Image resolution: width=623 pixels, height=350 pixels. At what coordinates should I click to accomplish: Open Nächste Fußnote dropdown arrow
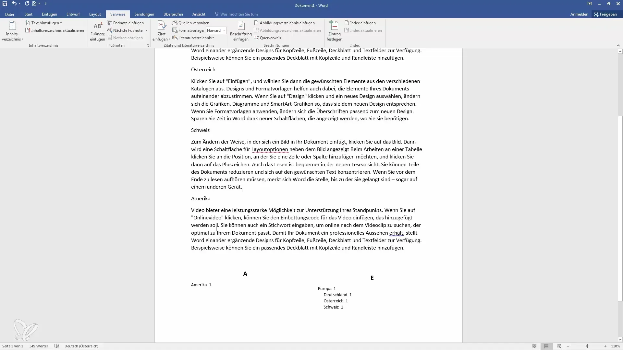(146, 30)
